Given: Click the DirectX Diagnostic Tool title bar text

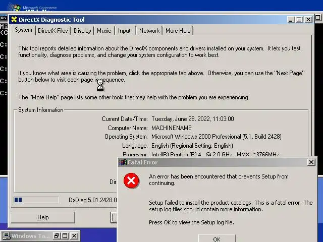Looking at the screenshot, I should [51, 20].
